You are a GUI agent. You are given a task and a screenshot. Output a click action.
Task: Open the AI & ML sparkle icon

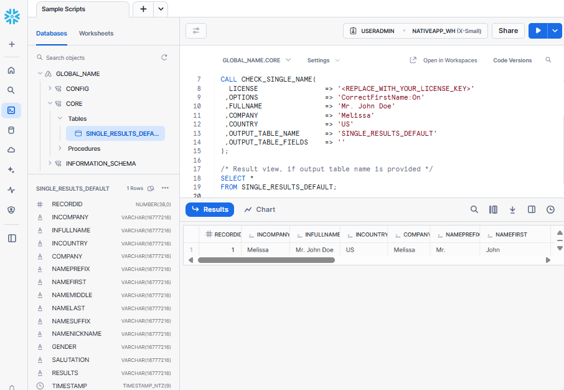(11, 170)
